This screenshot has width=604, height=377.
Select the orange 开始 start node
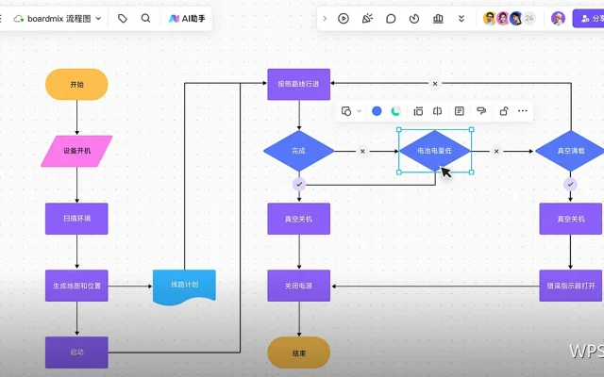(76, 85)
